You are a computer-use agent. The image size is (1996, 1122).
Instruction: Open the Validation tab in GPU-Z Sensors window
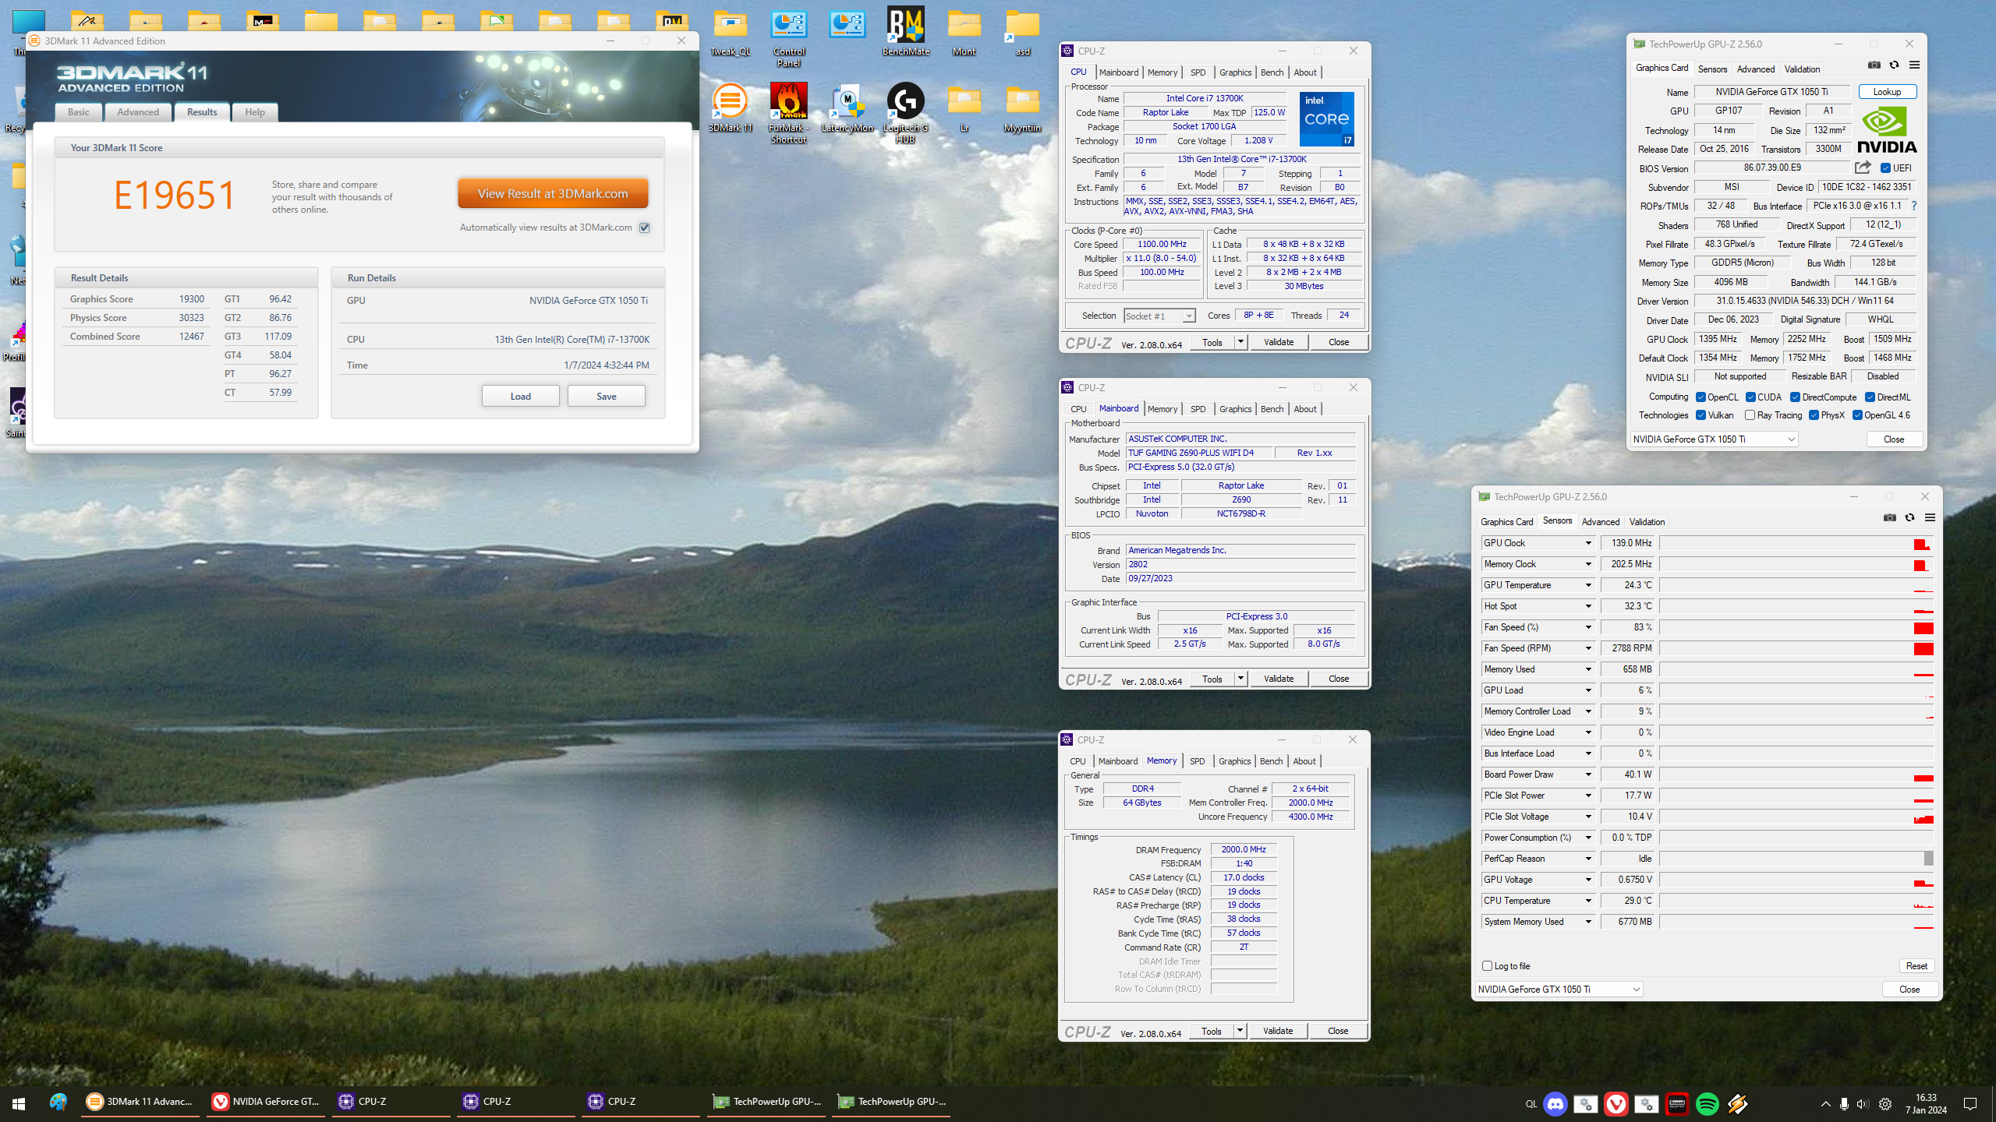coord(1647,522)
